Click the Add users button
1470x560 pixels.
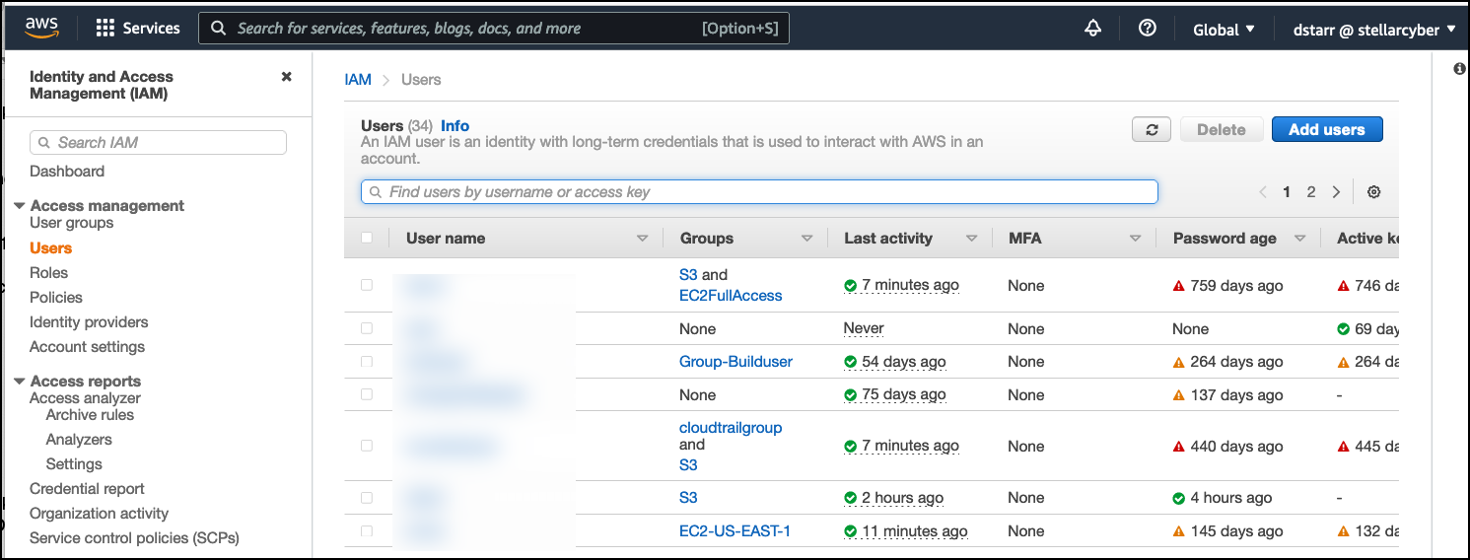1326,130
